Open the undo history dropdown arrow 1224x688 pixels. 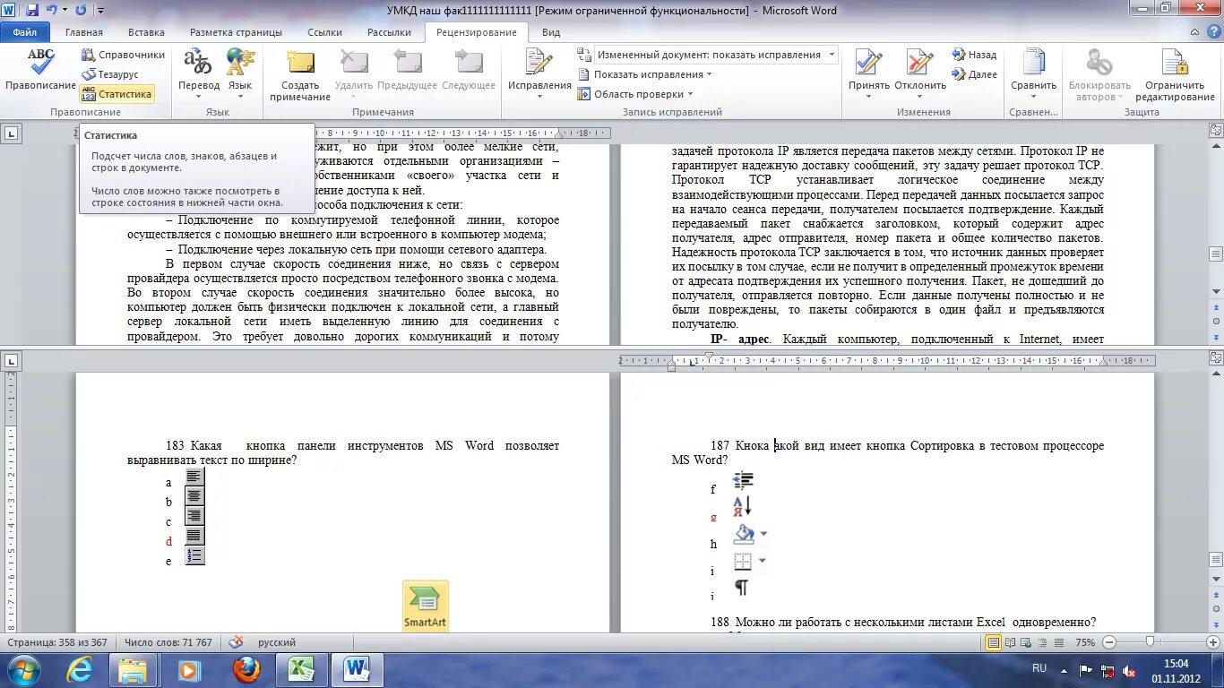pos(65,11)
